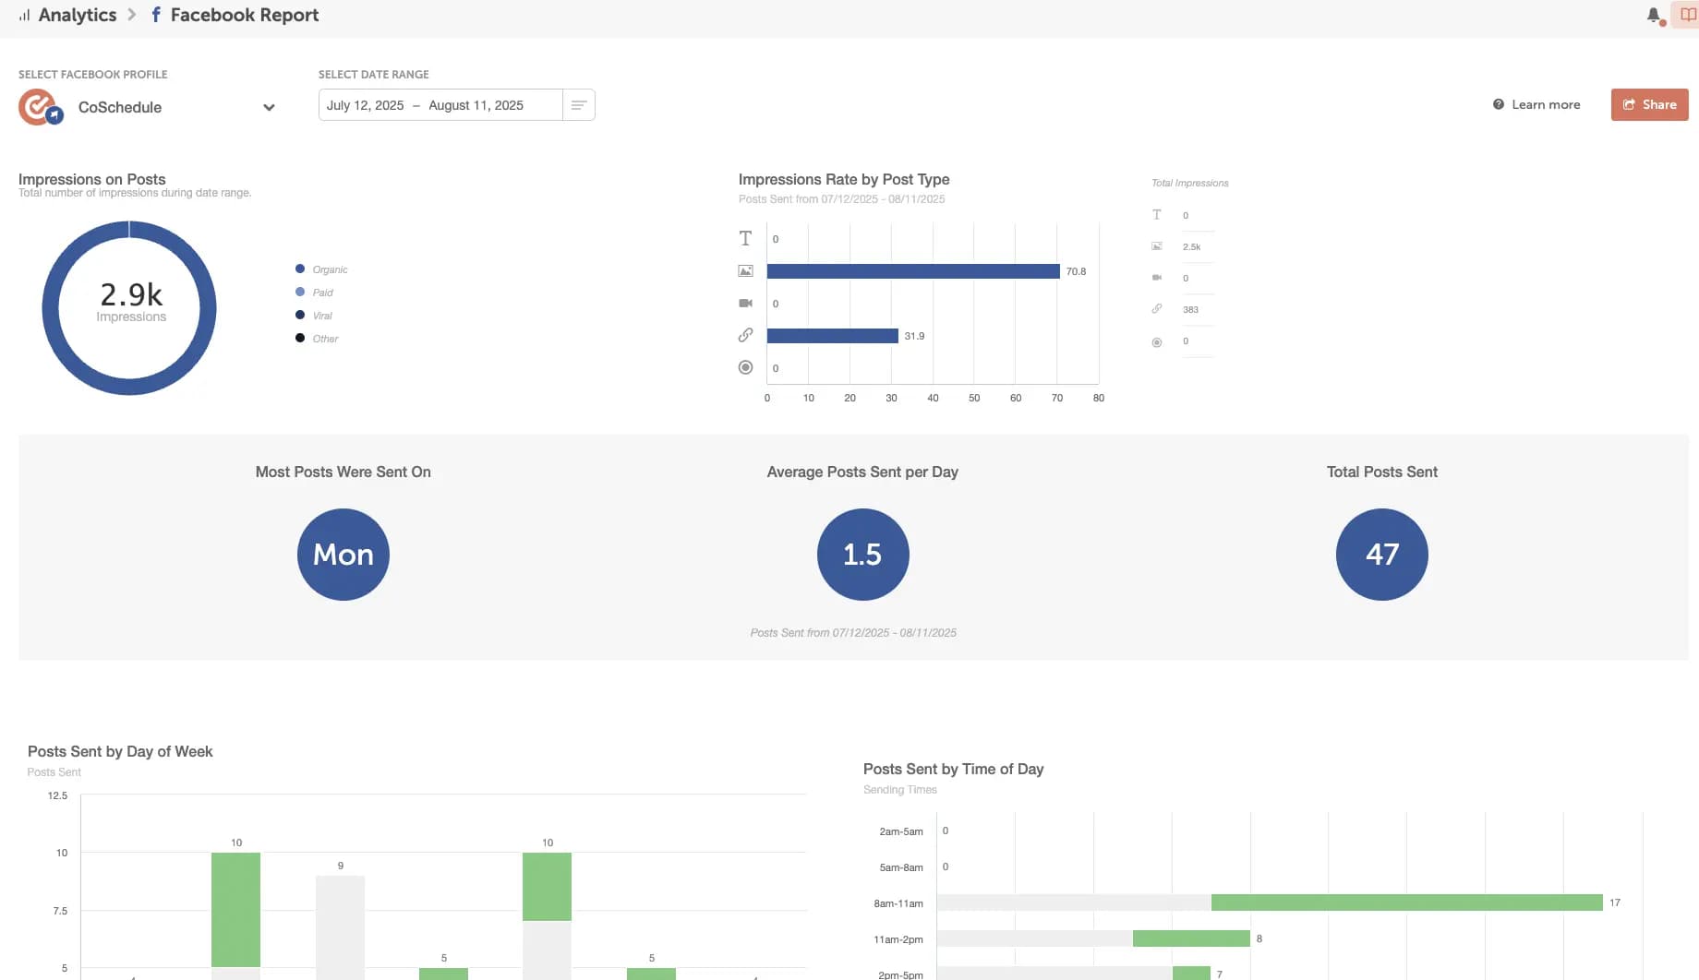This screenshot has width=1699, height=980.
Task: Click the link post type icon in chart
Action: 745,336
